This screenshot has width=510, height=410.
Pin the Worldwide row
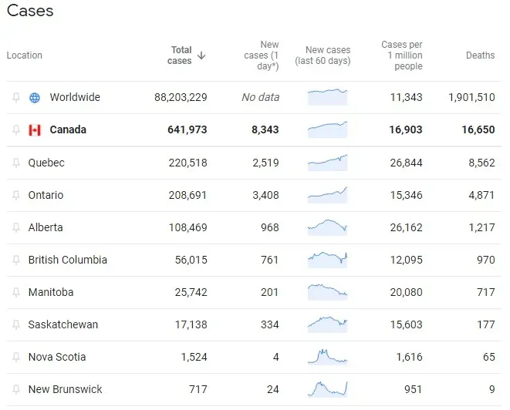click(15, 98)
